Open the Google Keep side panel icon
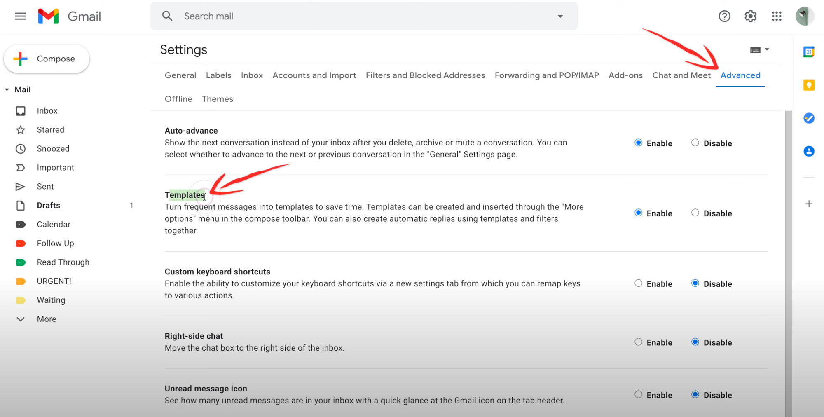This screenshot has height=417, width=824. [809, 85]
